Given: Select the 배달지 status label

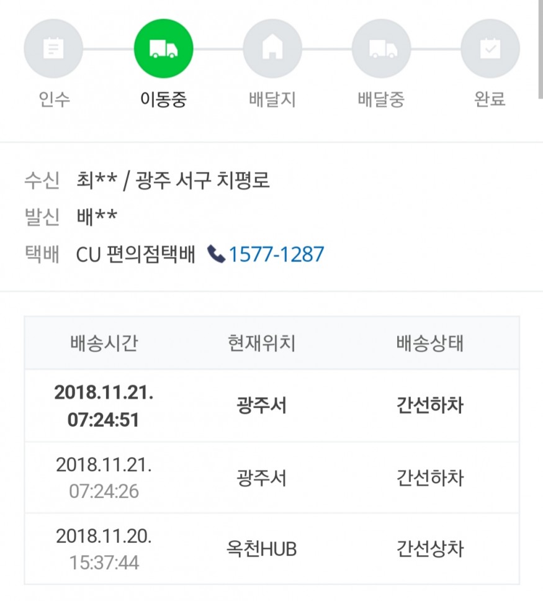Looking at the screenshot, I should coord(272,99).
